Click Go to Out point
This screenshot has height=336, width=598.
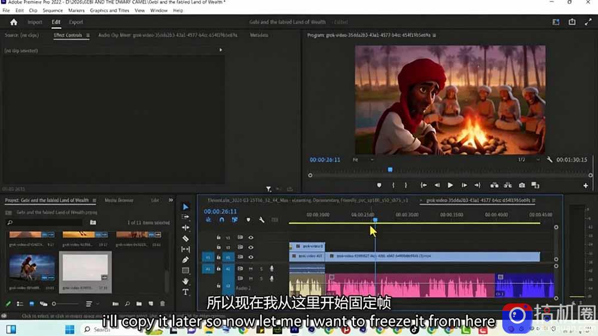pyautogui.click(x=477, y=185)
